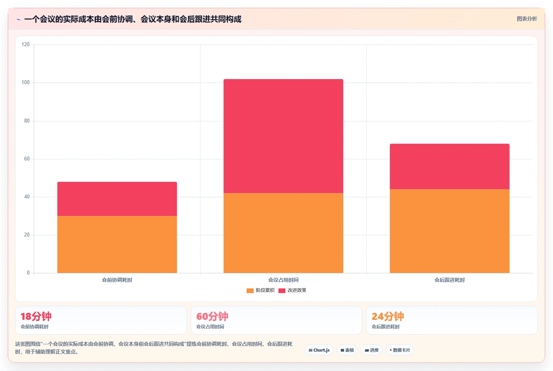553x371 pixels.
Task: Click the 40 y-axis tick label
Action: tap(27, 197)
